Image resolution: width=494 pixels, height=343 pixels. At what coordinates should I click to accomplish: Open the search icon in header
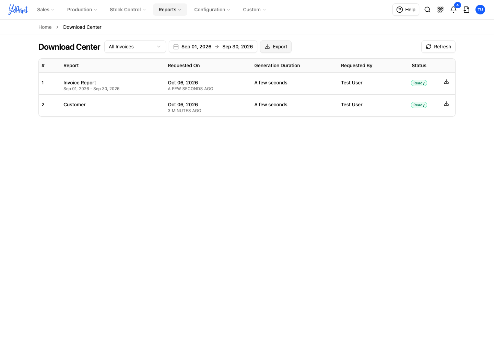(x=427, y=10)
